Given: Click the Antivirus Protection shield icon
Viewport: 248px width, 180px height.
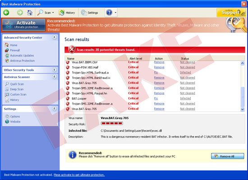Looking at the screenshot, I should click(7, 61).
